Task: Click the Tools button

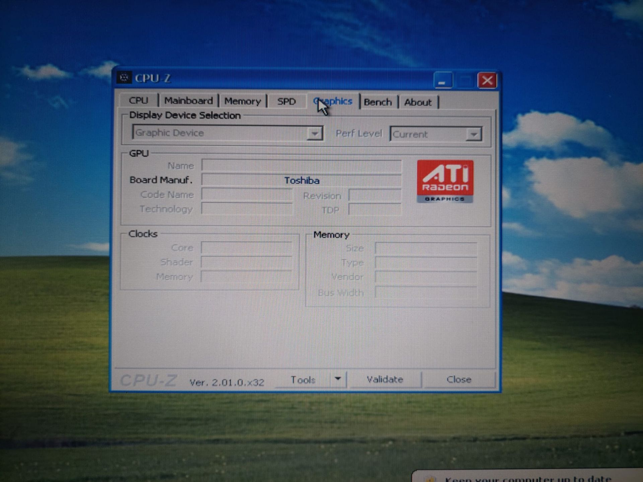Action: pos(303,380)
